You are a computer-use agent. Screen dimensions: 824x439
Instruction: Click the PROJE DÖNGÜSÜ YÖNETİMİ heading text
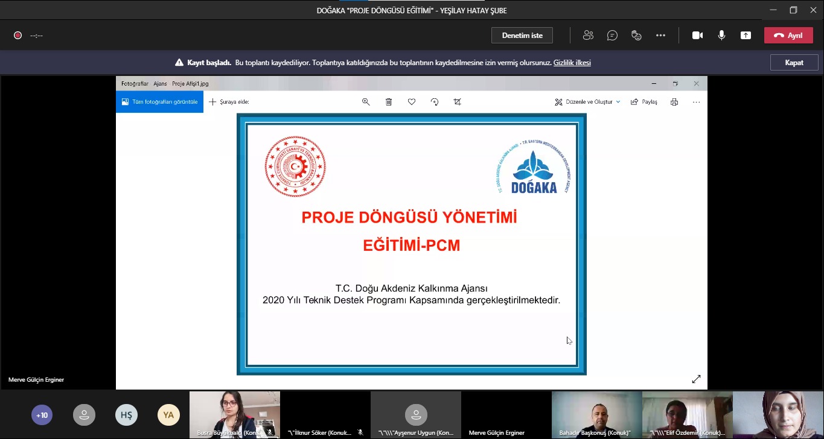409,218
